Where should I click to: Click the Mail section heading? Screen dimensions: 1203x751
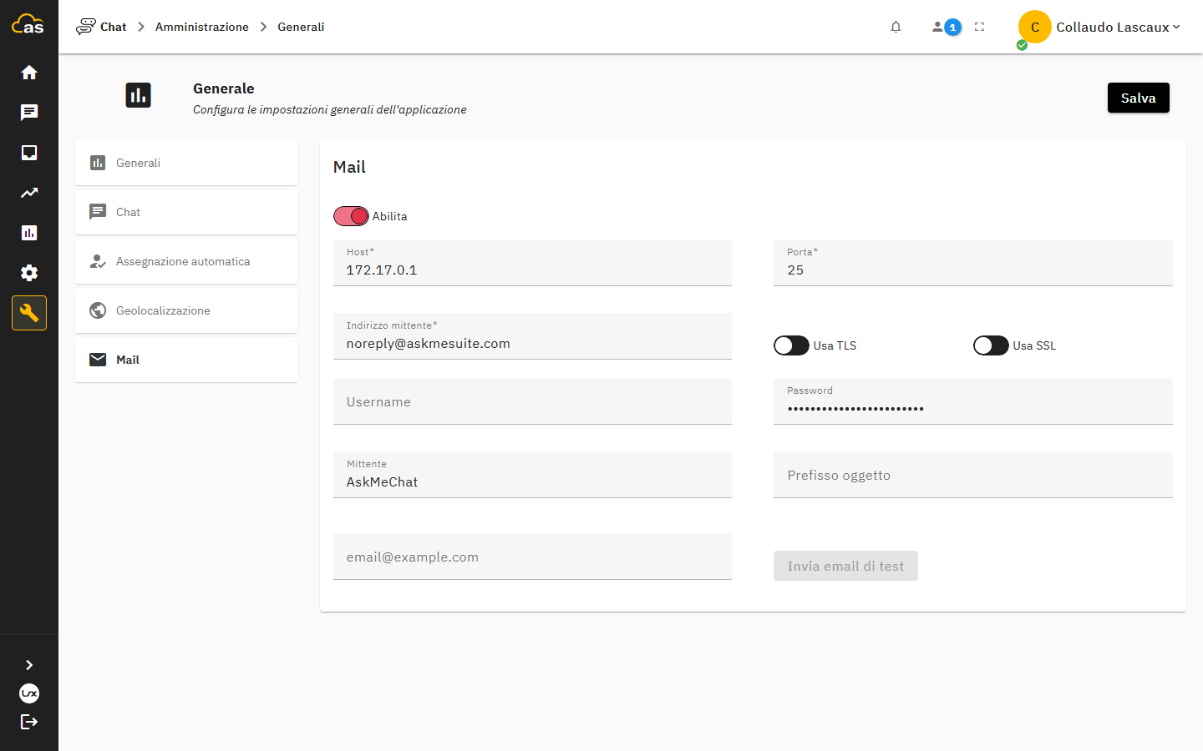(349, 167)
